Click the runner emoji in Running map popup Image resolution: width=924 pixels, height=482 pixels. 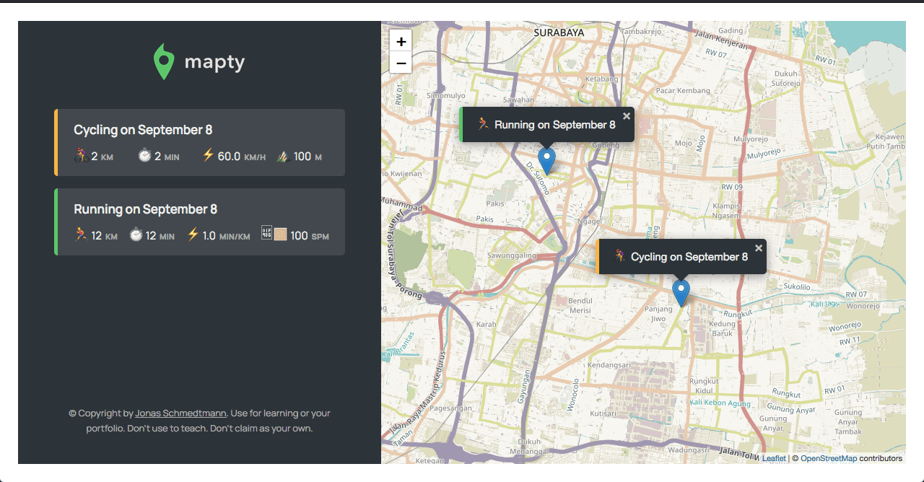[484, 124]
